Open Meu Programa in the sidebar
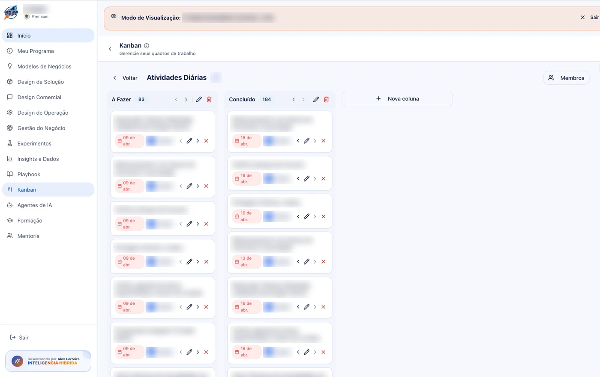The height and width of the screenshot is (377, 600). pyautogui.click(x=48, y=51)
